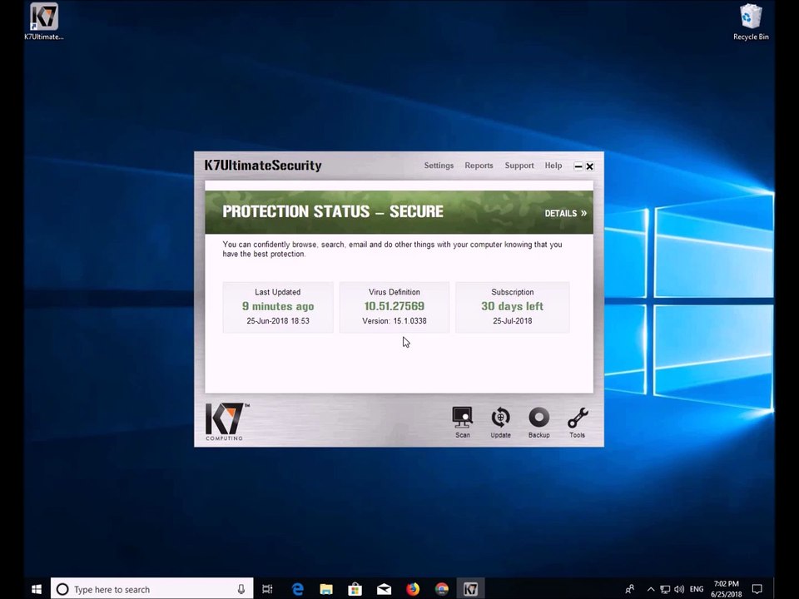Show hidden system tray icons
Image resolution: width=799 pixels, height=599 pixels.
pos(651,589)
